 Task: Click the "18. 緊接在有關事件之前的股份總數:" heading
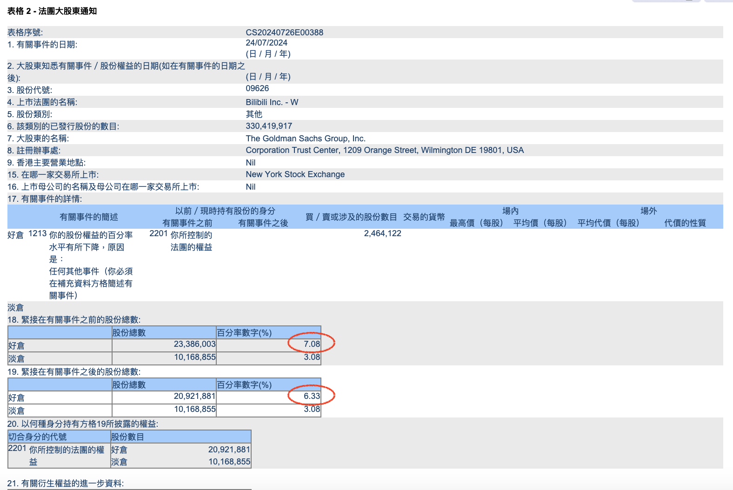pyautogui.click(x=74, y=320)
